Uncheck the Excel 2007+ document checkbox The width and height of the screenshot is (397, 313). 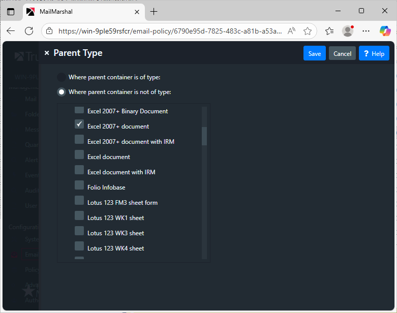click(x=79, y=124)
